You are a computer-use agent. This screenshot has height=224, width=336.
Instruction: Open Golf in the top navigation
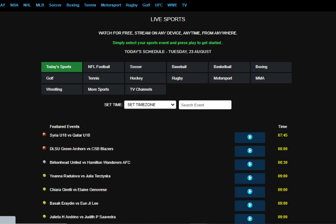146,5
